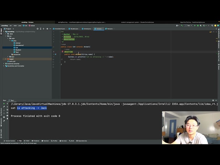This screenshot has width=220, height=165.
Task: Open the Test run configuration dropdown
Action: tap(188, 25)
